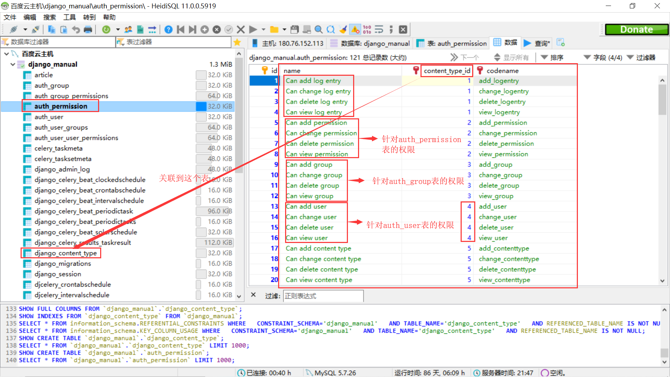This screenshot has height=377, width=670.
Task: Click the green Donate button
Action: pos(636,30)
